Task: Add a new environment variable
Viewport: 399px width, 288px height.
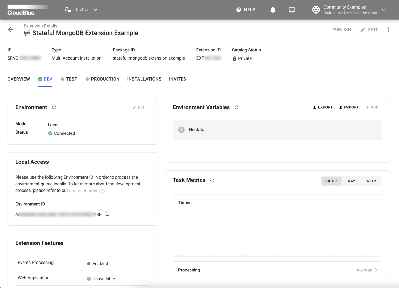Action: 372,107
